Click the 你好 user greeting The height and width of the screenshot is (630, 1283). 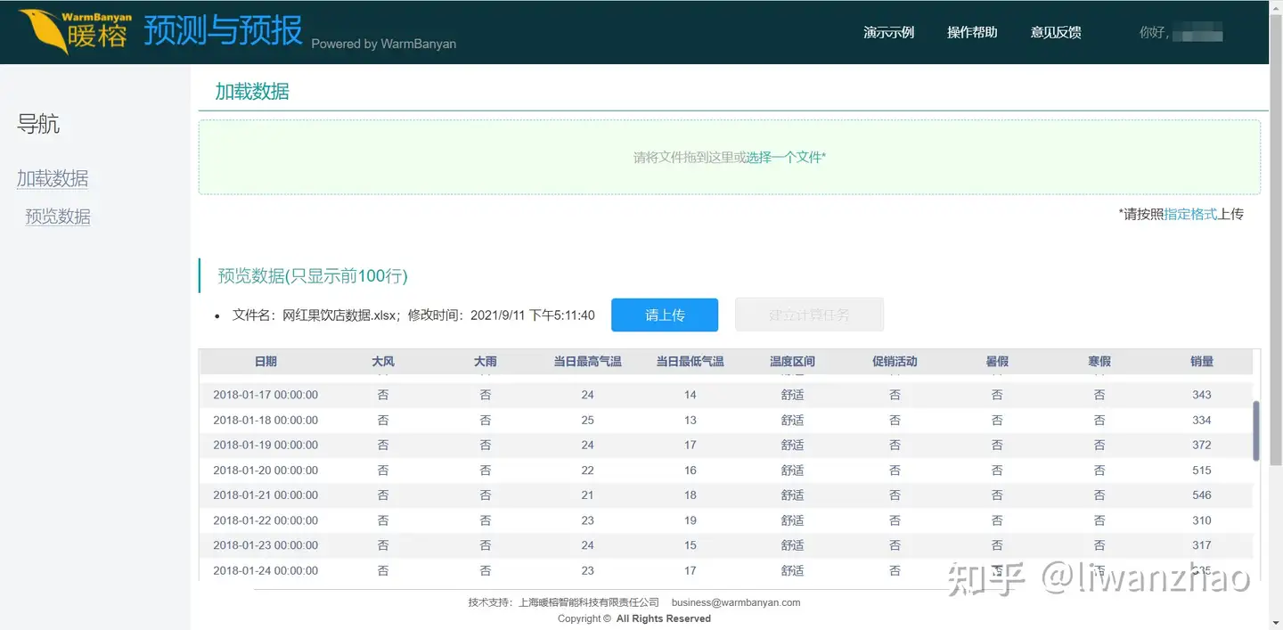(x=1181, y=33)
